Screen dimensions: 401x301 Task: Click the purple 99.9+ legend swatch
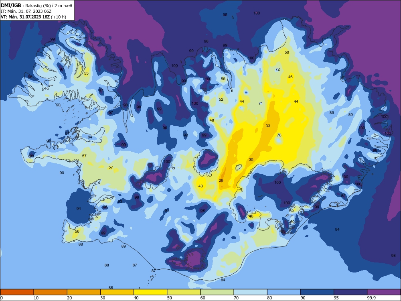click(384, 292)
